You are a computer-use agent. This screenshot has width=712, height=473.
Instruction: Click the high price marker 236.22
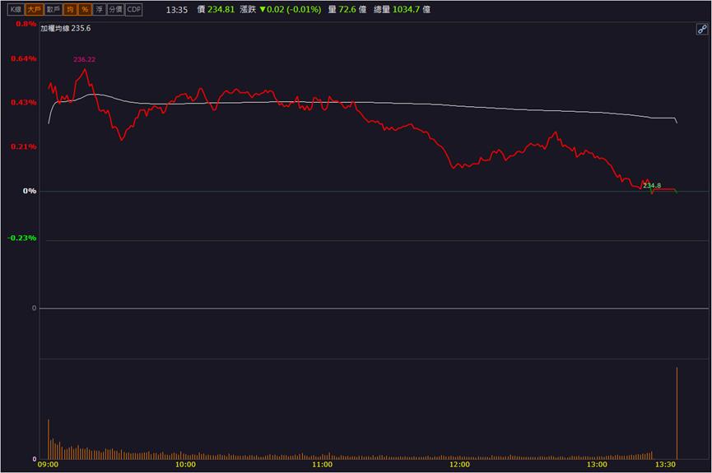point(85,59)
